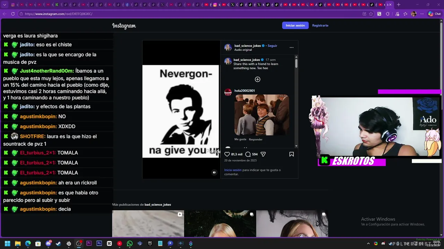The image size is (444, 249).
Task: Open the GIF image in hola20002801 comment
Action: [x=262, y=115]
